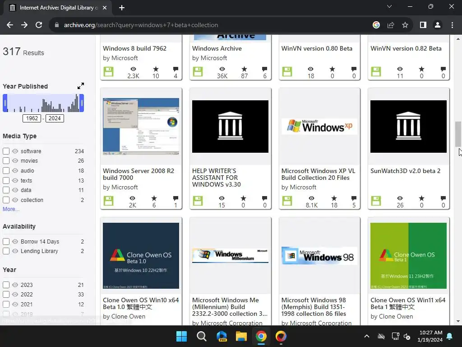Click reviews bubble on WinVN version 0.80 Beta
This screenshot has width=462, height=347.
pyautogui.click(x=354, y=69)
